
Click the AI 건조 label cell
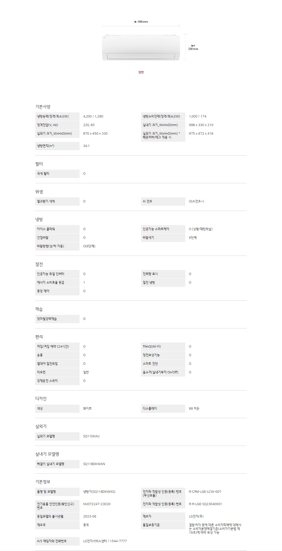click(x=163, y=201)
